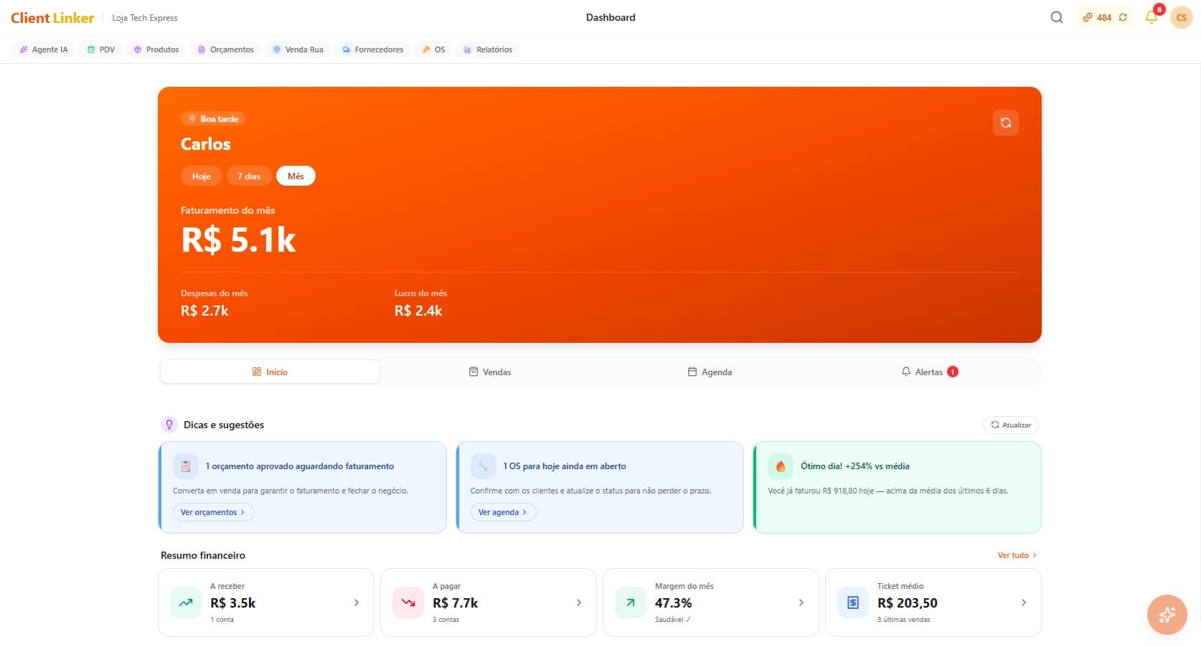Refresh the orange revenue card
The height and width of the screenshot is (647, 1201).
(1005, 123)
